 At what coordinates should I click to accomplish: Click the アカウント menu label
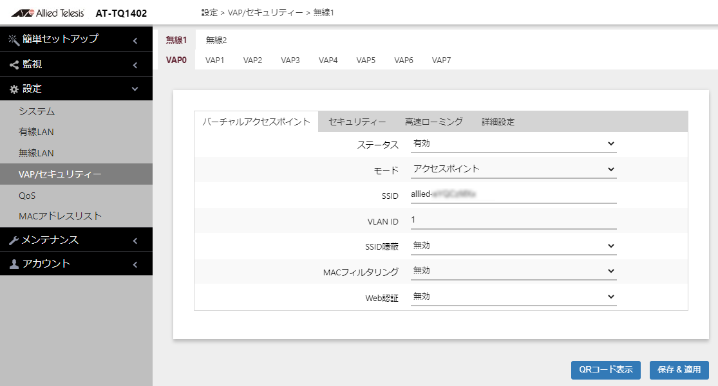(46, 264)
